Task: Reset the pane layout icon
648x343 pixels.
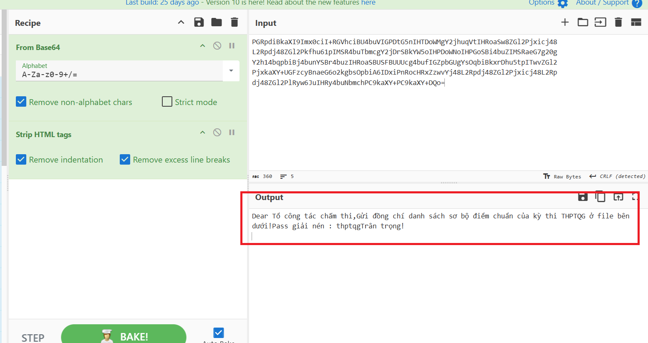Action: (x=636, y=23)
